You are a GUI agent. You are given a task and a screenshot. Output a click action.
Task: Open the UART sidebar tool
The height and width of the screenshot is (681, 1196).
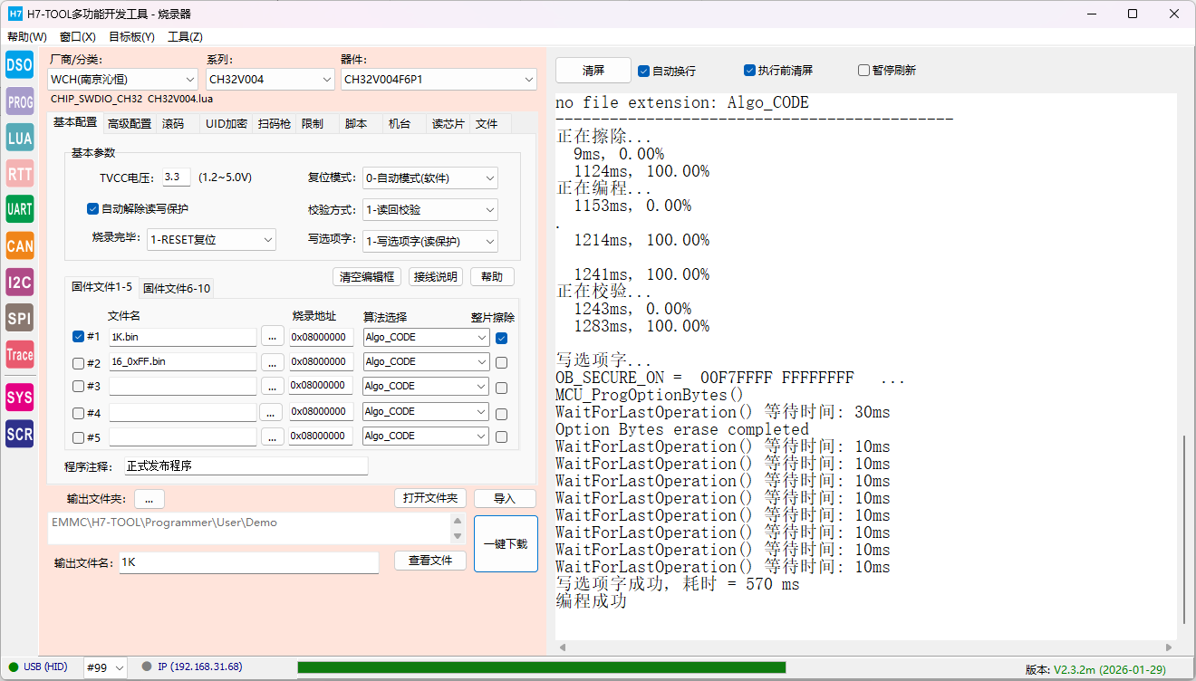20,209
